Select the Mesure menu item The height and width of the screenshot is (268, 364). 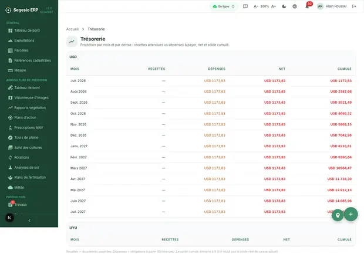tap(17, 70)
